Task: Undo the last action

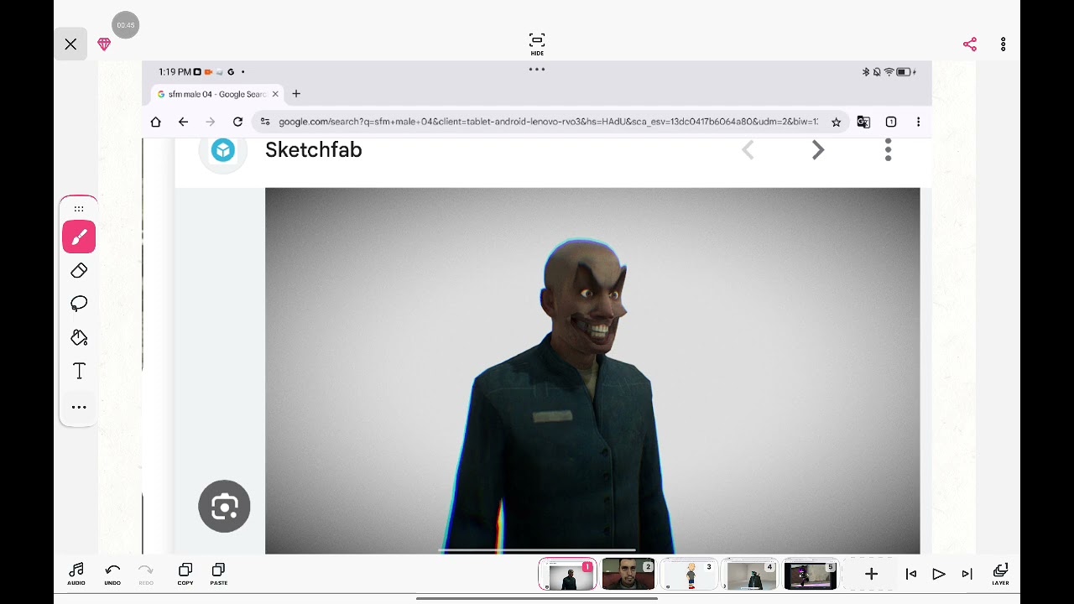Action: point(112,574)
